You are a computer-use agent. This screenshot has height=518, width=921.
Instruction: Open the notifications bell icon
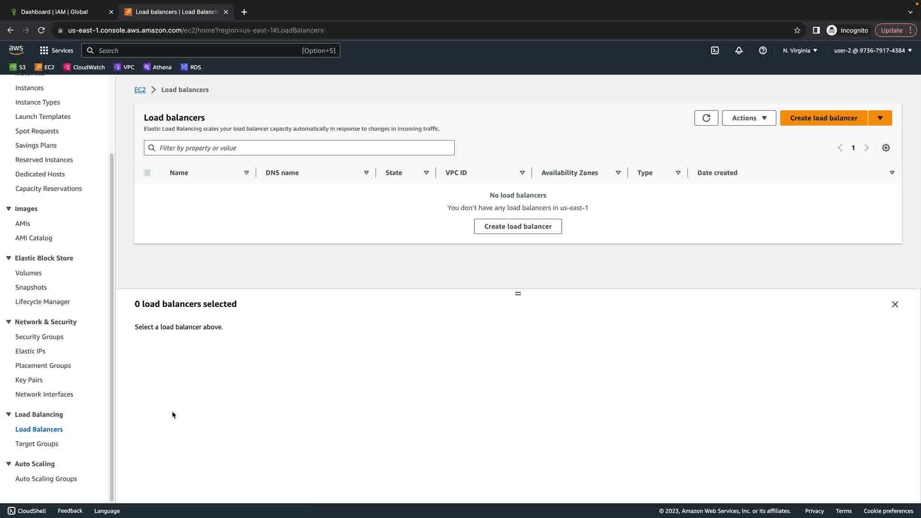click(739, 50)
